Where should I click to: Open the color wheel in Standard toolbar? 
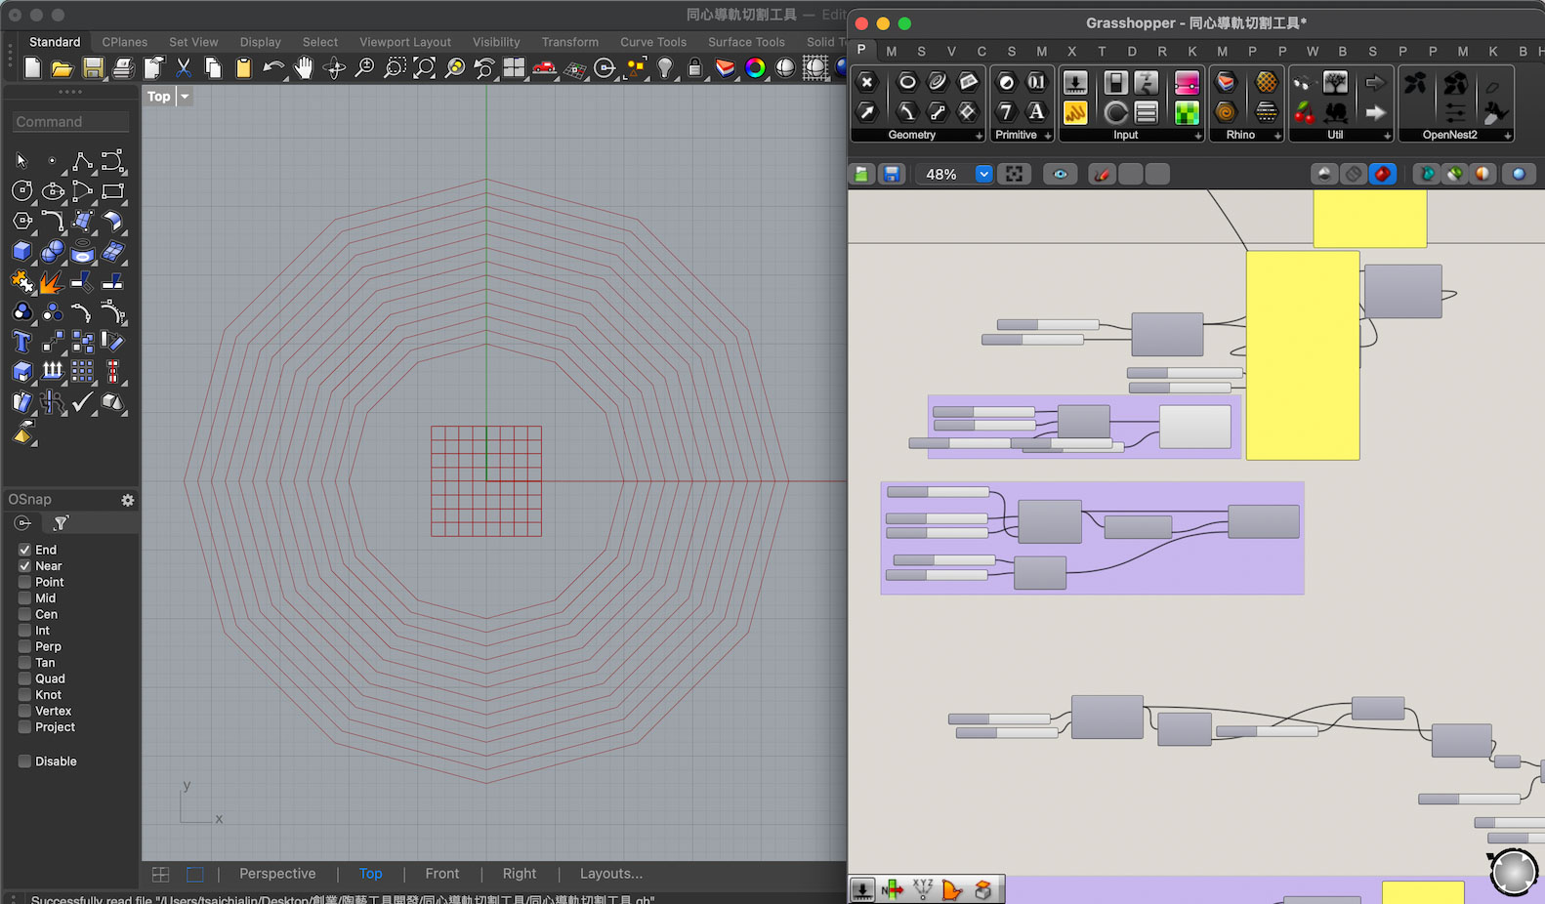(x=755, y=67)
